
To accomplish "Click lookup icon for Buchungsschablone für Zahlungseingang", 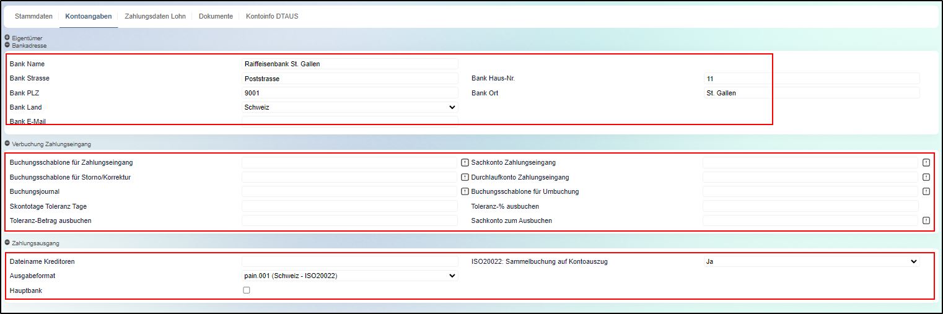I will [x=465, y=163].
